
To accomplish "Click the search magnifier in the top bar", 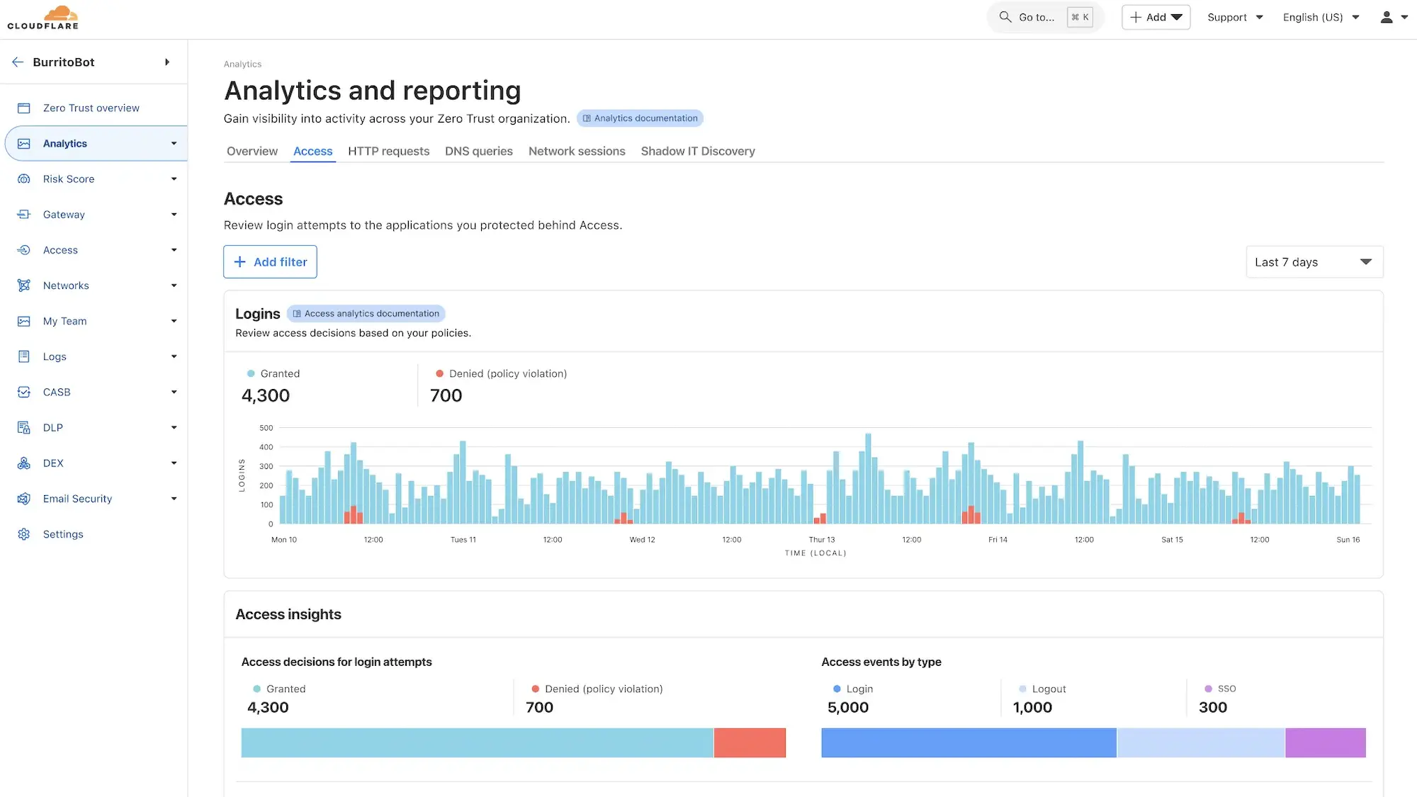I will 1005,16.
